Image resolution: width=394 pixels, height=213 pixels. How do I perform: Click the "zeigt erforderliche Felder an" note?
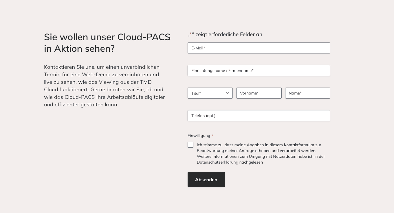[229, 34]
